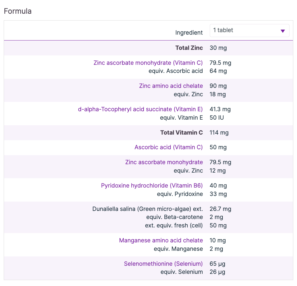Click the Ascorbic acid (Vitamin C) link
Image resolution: width=297 pixels, height=286 pixels.
(x=168, y=147)
